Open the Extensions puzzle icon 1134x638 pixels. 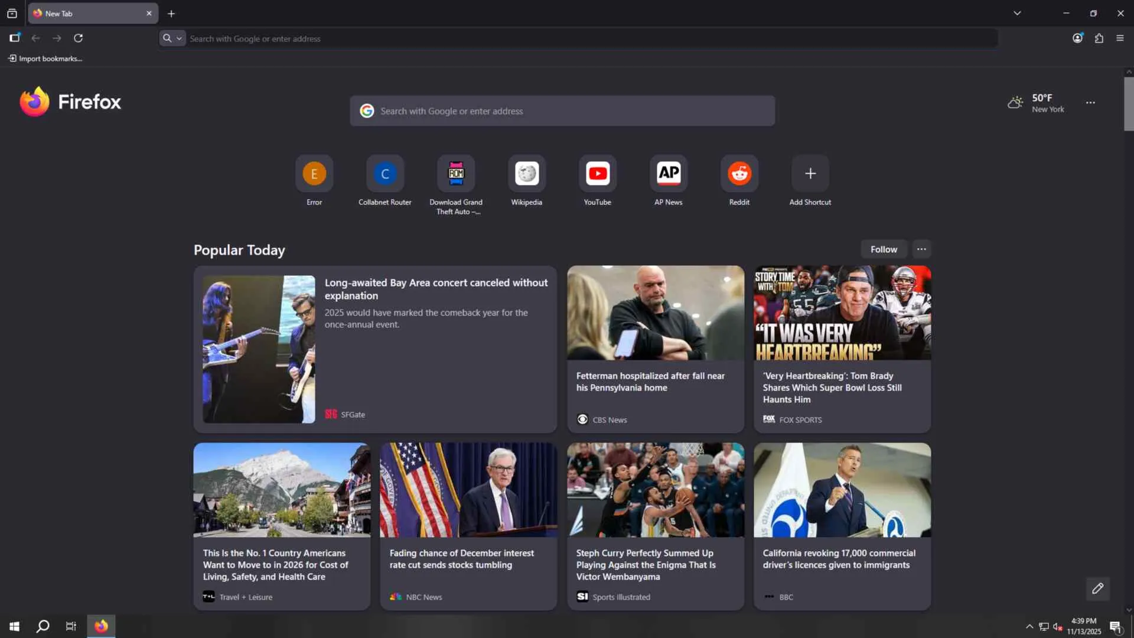coord(1099,38)
